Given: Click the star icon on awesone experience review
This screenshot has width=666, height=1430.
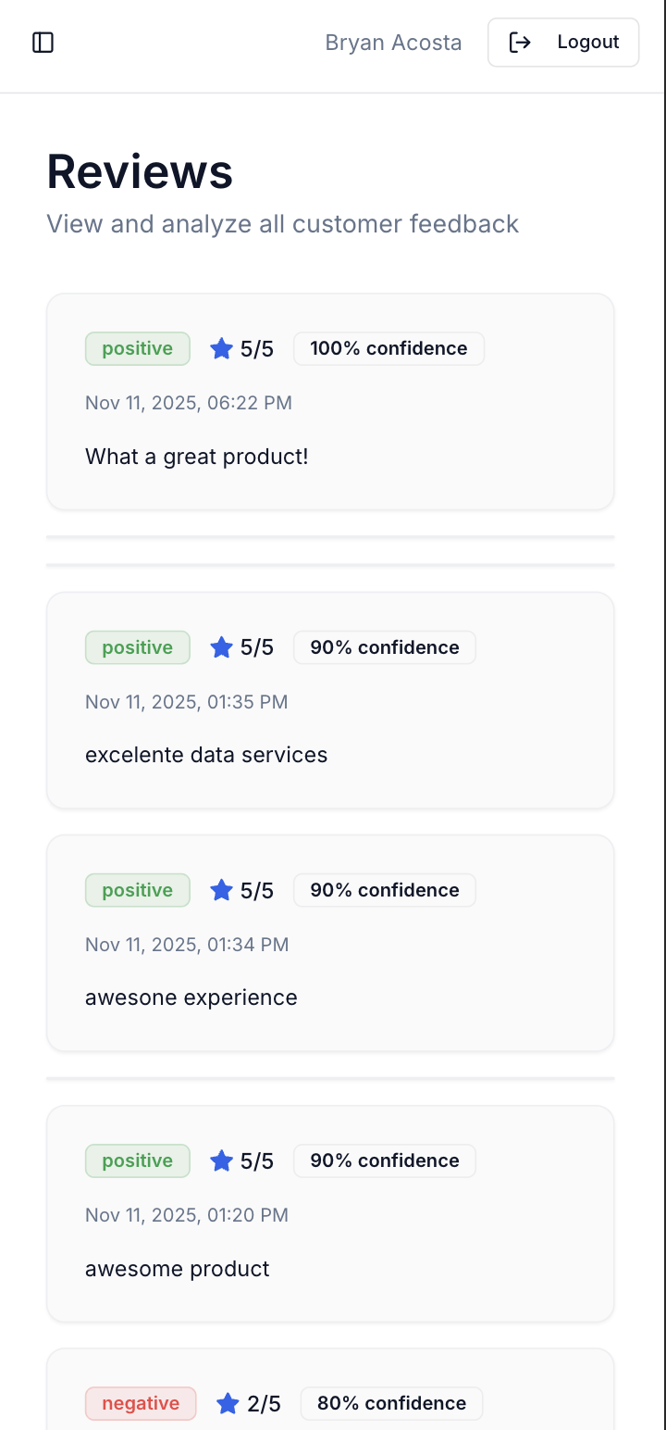Looking at the screenshot, I should coord(221,890).
